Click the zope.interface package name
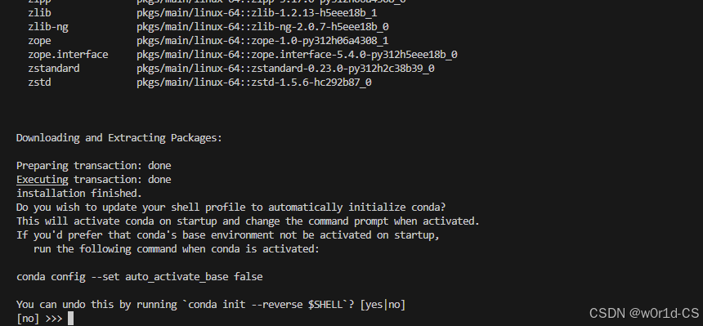The width and height of the screenshot is (703, 326). [68, 55]
